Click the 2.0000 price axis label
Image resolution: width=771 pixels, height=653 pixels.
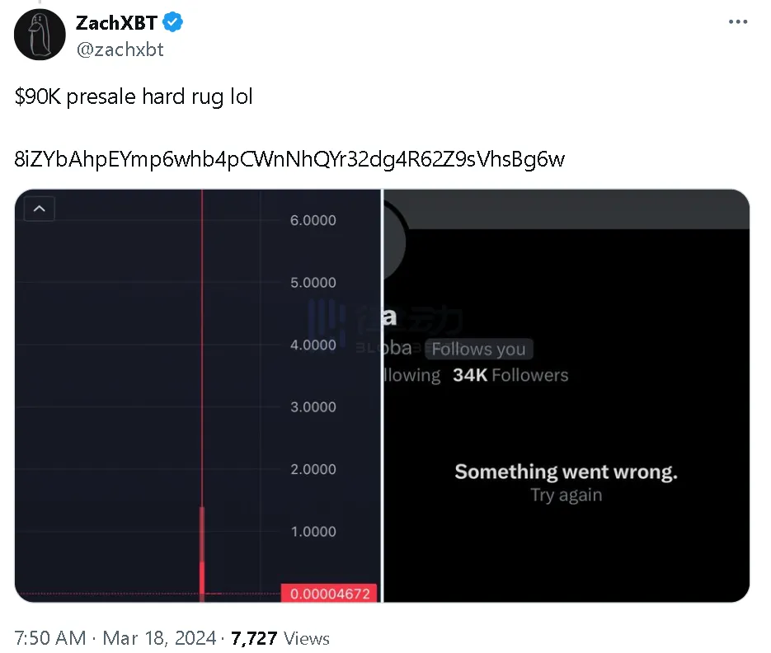[x=313, y=469]
